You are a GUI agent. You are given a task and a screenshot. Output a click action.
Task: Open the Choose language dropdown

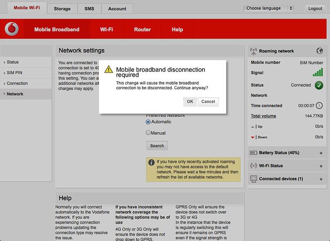(269, 8)
